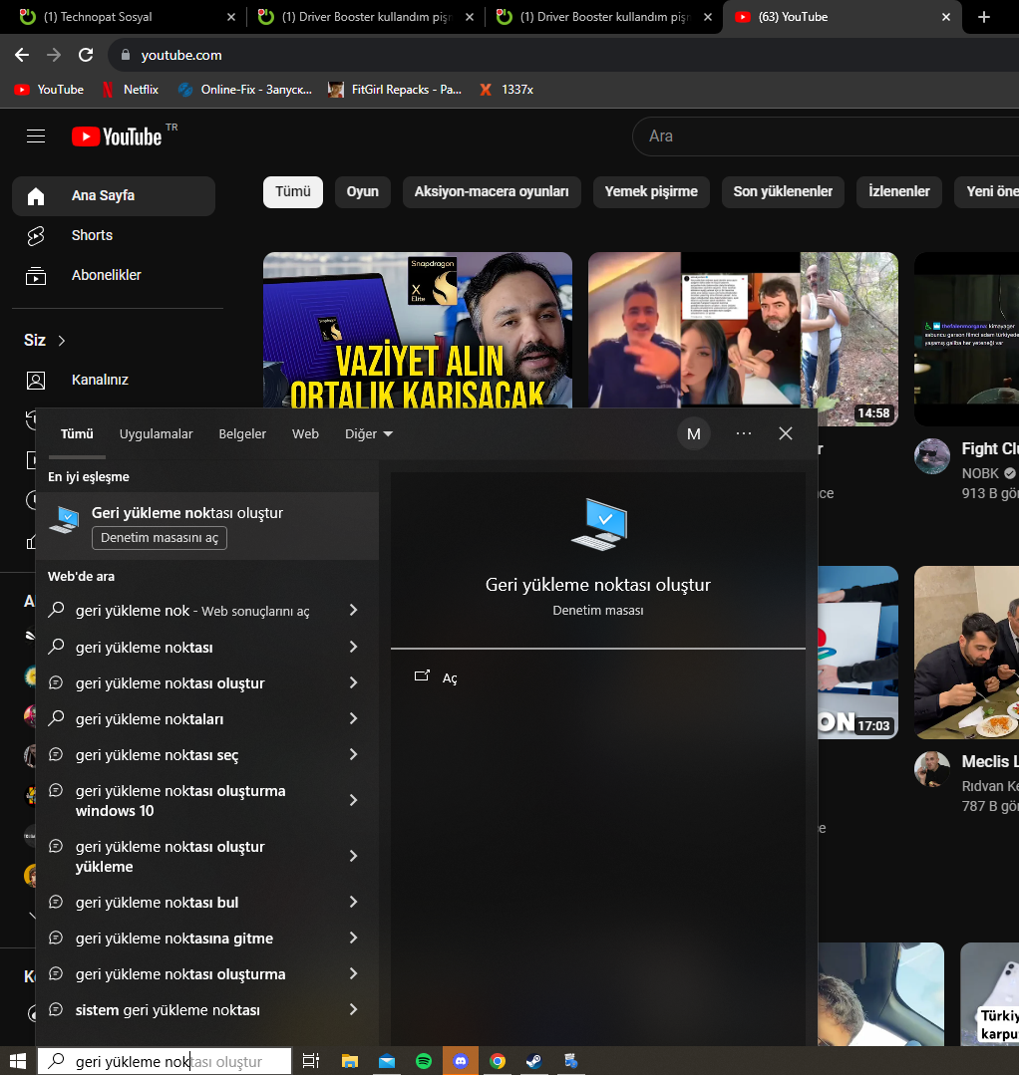Select Tümü filter chip on YouTube
1019x1075 pixels.
[293, 192]
